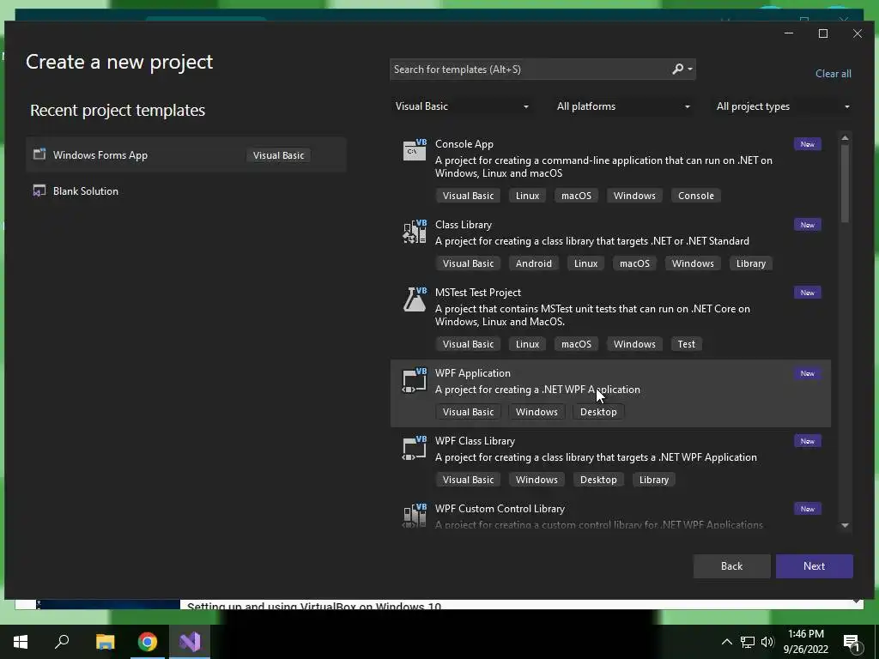Open the All project types dropdown

point(783,106)
